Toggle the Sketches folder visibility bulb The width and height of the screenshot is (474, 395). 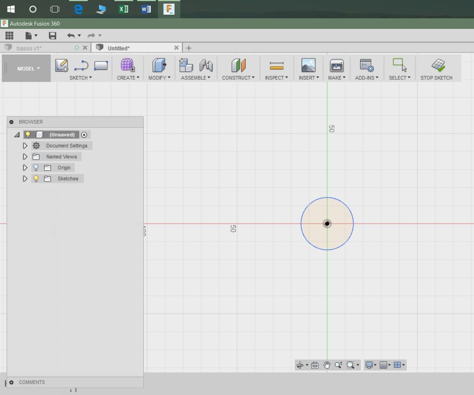tap(36, 178)
